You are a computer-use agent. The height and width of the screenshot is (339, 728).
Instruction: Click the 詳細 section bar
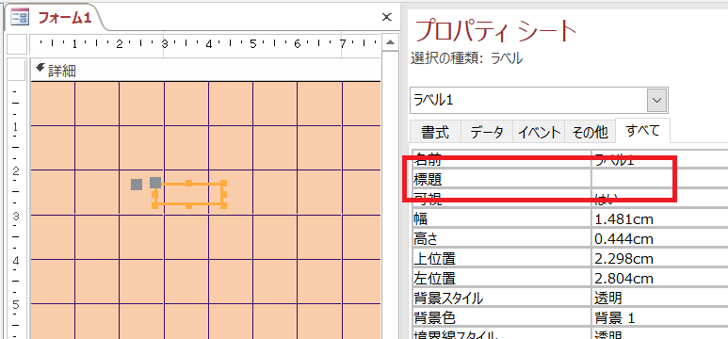point(205,71)
